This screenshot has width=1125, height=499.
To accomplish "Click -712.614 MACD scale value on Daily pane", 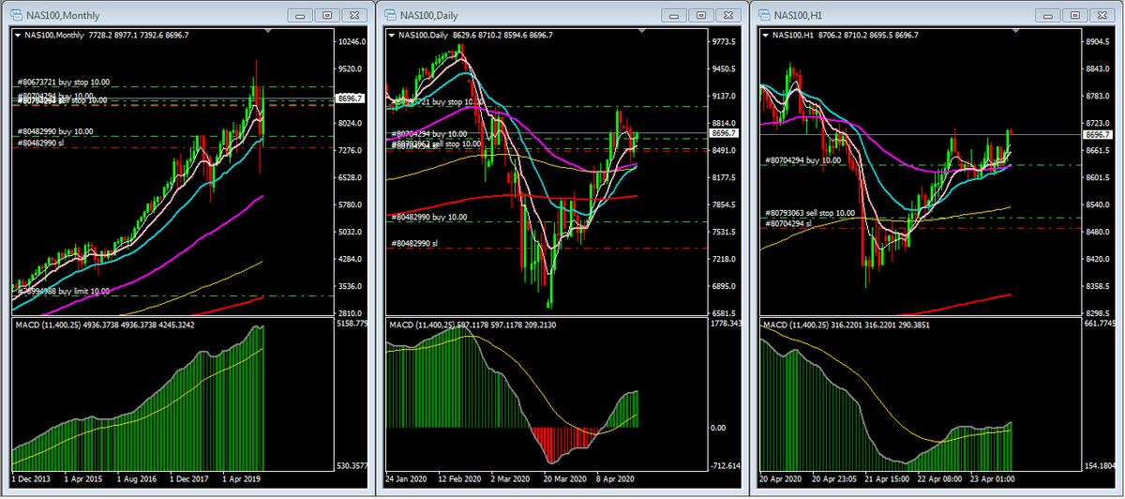I will pyautogui.click(x=727, y=465).
